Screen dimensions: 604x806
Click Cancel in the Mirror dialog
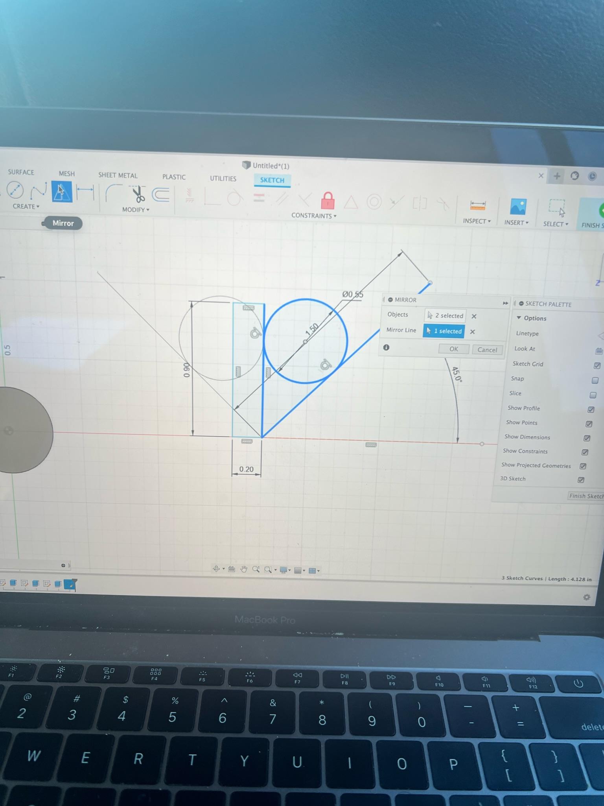(487, 350)
